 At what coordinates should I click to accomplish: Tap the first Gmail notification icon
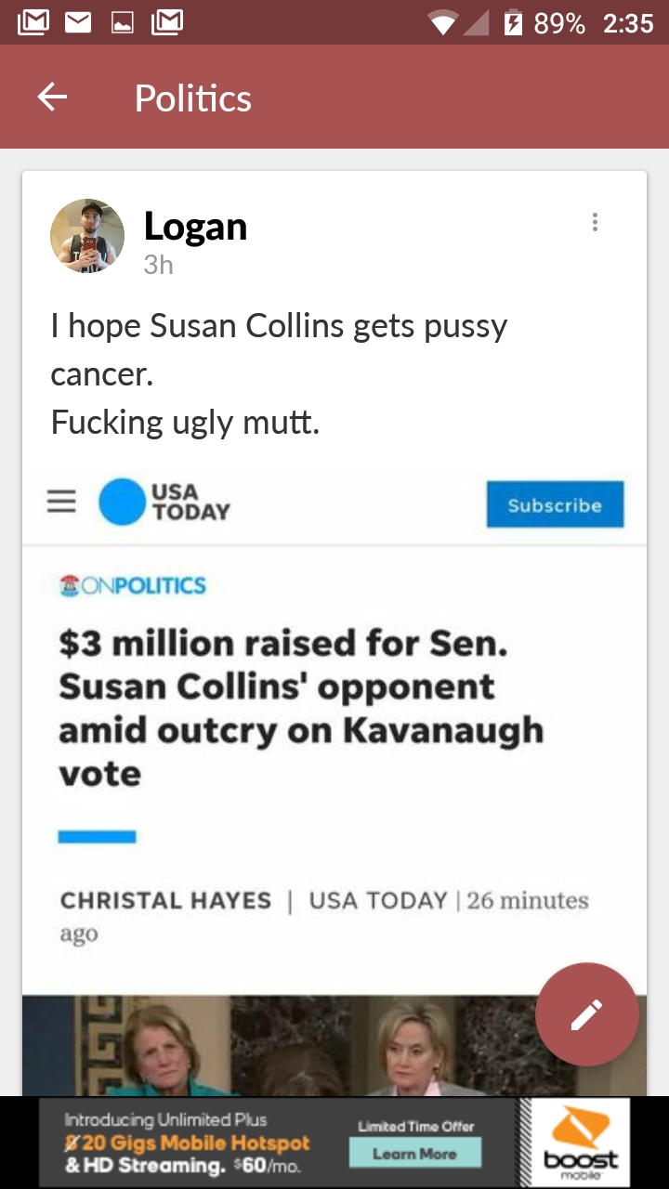click(33, 21)
